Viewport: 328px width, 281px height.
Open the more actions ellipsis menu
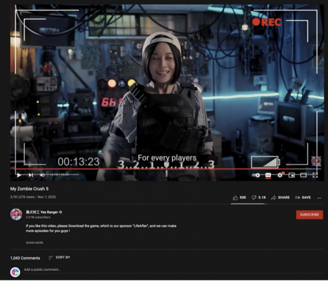click(319, 198)
